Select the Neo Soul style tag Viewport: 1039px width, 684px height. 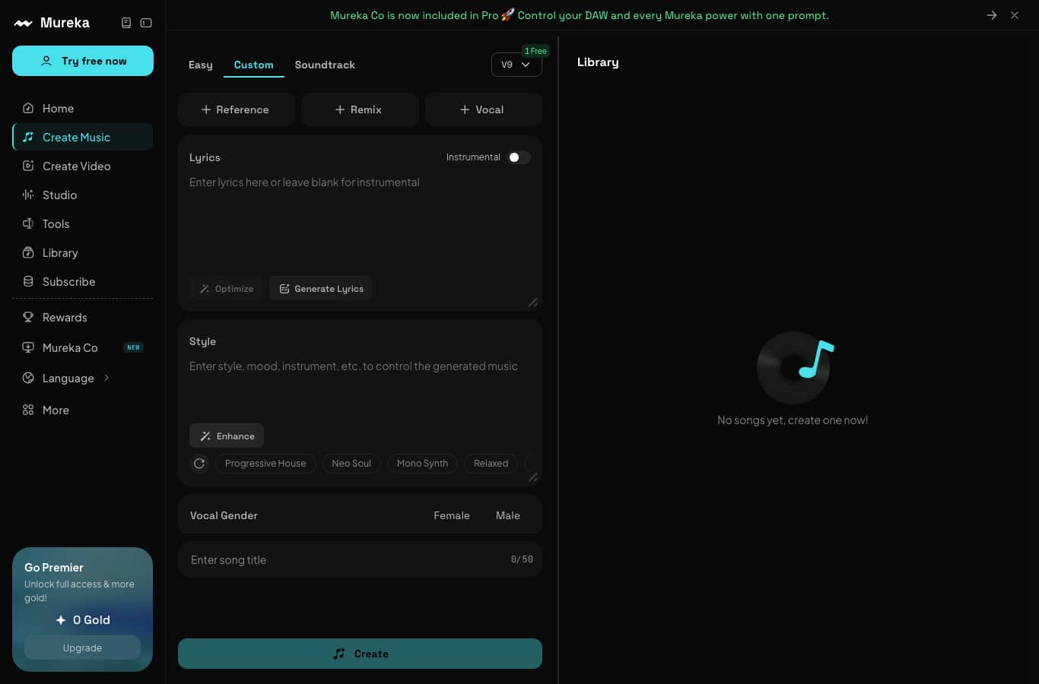[x=351, y=464]
